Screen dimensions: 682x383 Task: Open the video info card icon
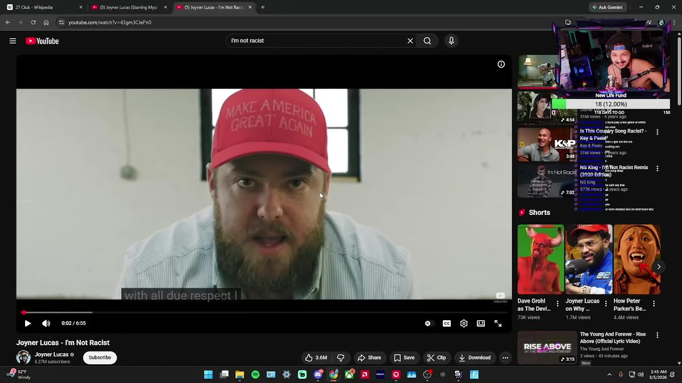[501, 64]
